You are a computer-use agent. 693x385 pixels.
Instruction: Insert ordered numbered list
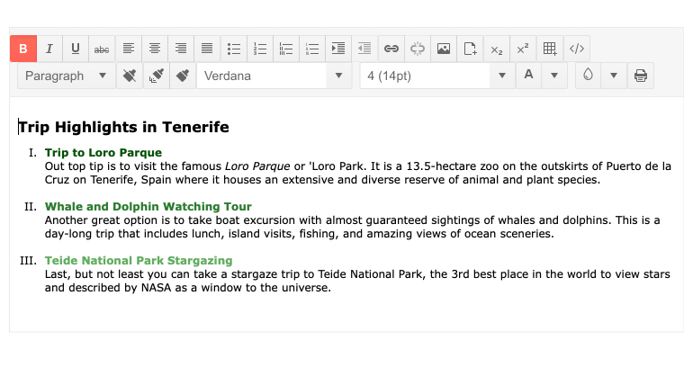tap(260, 49)
